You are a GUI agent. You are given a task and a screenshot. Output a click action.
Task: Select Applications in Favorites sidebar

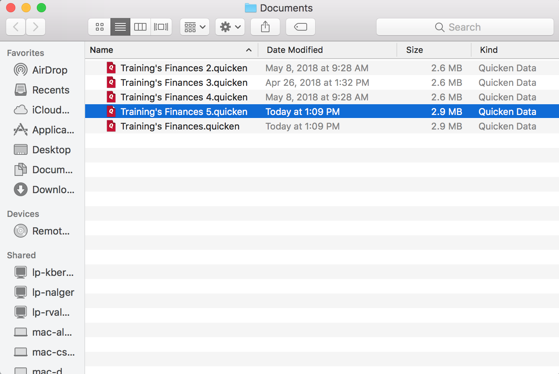point(53,130)
